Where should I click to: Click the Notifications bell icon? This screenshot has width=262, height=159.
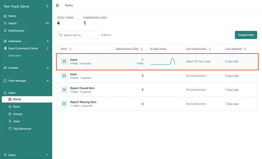[x=5, y=31]
